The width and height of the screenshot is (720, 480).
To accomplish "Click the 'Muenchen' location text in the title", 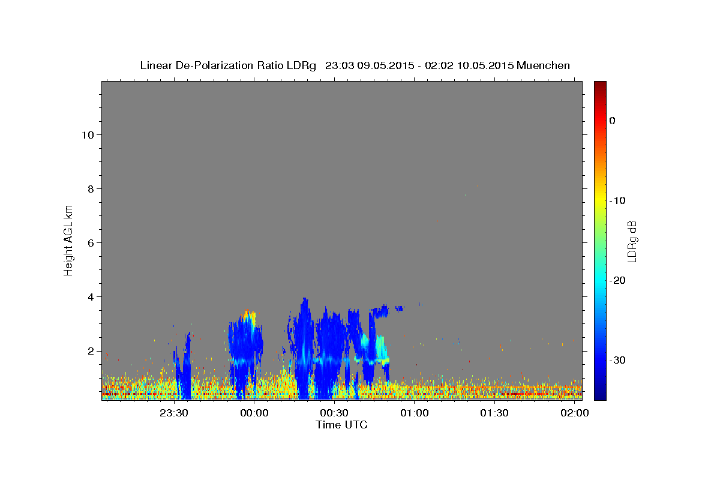I will coord(543,65).
